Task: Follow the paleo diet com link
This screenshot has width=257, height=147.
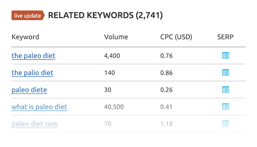Action: tap(35, 124)
